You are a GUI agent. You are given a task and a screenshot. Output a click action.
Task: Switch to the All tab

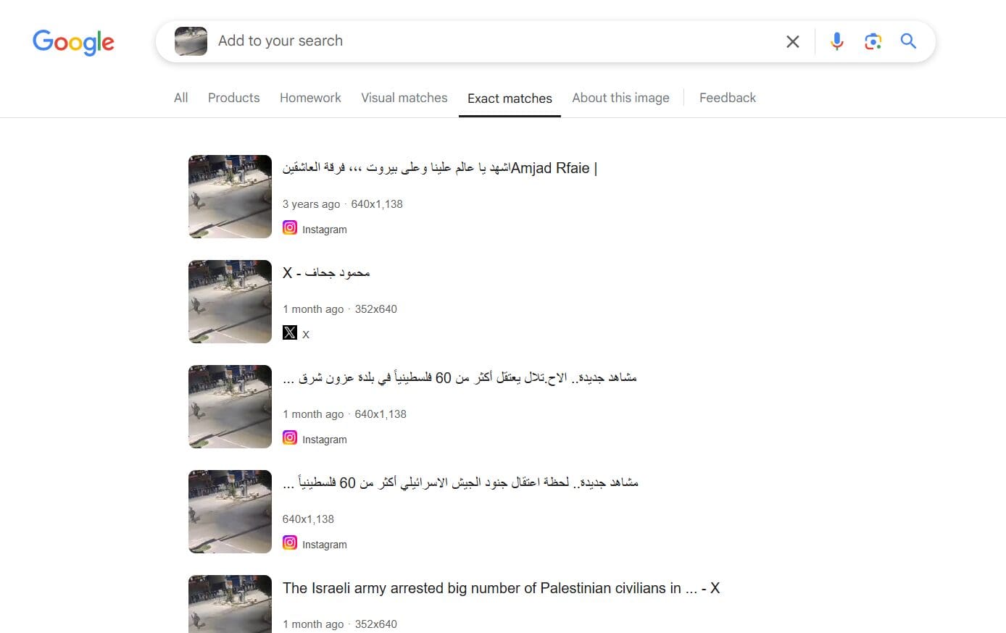tap(181, 98)
